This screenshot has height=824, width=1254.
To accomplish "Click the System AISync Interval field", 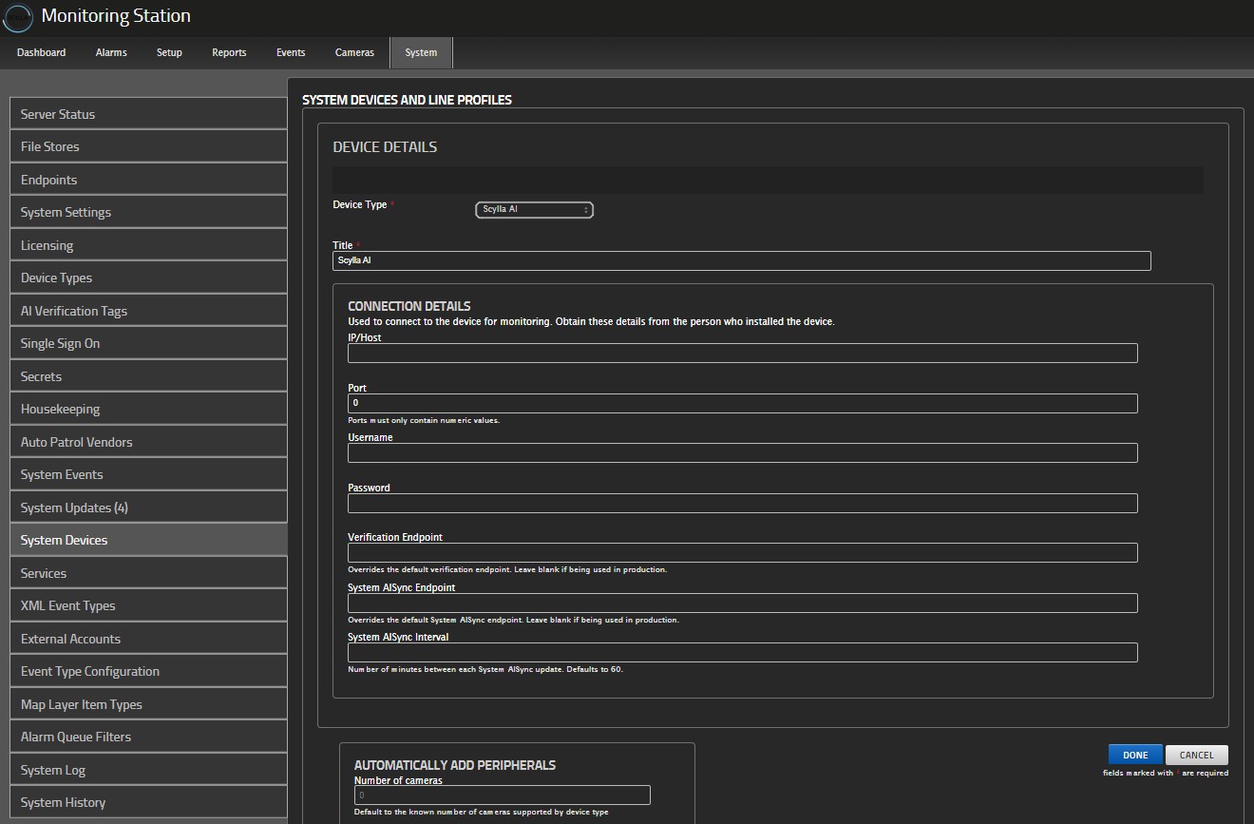I will tap(742, 653).
